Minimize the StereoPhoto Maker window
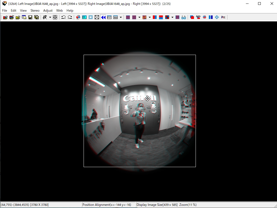Image resolution: width=277 pixels, height=208 pixels. click(x=247, y=4)
